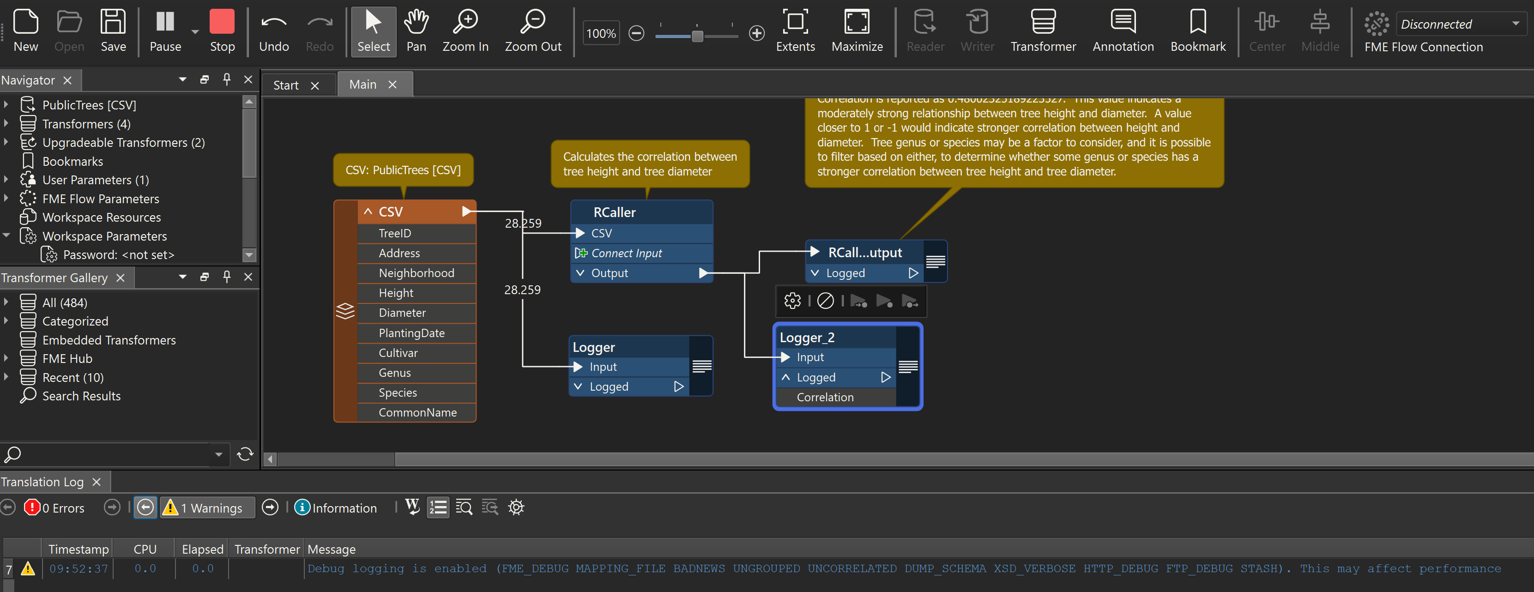Sort log by Timestamp column
This screenshot has height=592, width=1534.
point(78,549)
